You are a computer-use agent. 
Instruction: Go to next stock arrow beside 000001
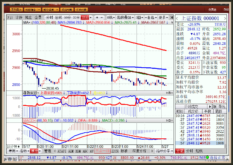(225, 19)
